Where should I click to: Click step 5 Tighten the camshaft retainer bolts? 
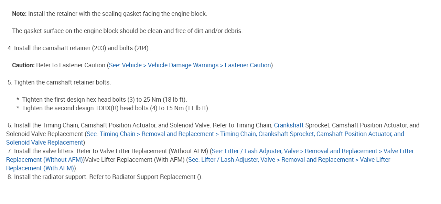[62, 82]
